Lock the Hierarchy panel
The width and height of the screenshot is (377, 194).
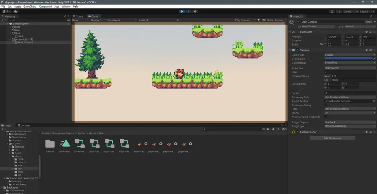[65, 16]
